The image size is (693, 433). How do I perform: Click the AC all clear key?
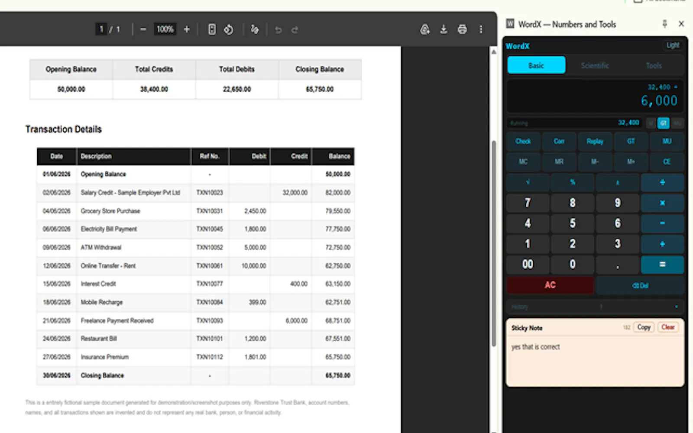(x=550, y=285)
